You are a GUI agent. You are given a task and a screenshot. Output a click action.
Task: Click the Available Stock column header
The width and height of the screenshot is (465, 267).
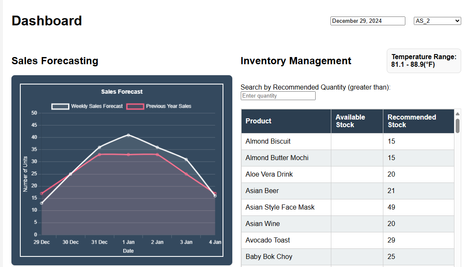tap(350, 121)
